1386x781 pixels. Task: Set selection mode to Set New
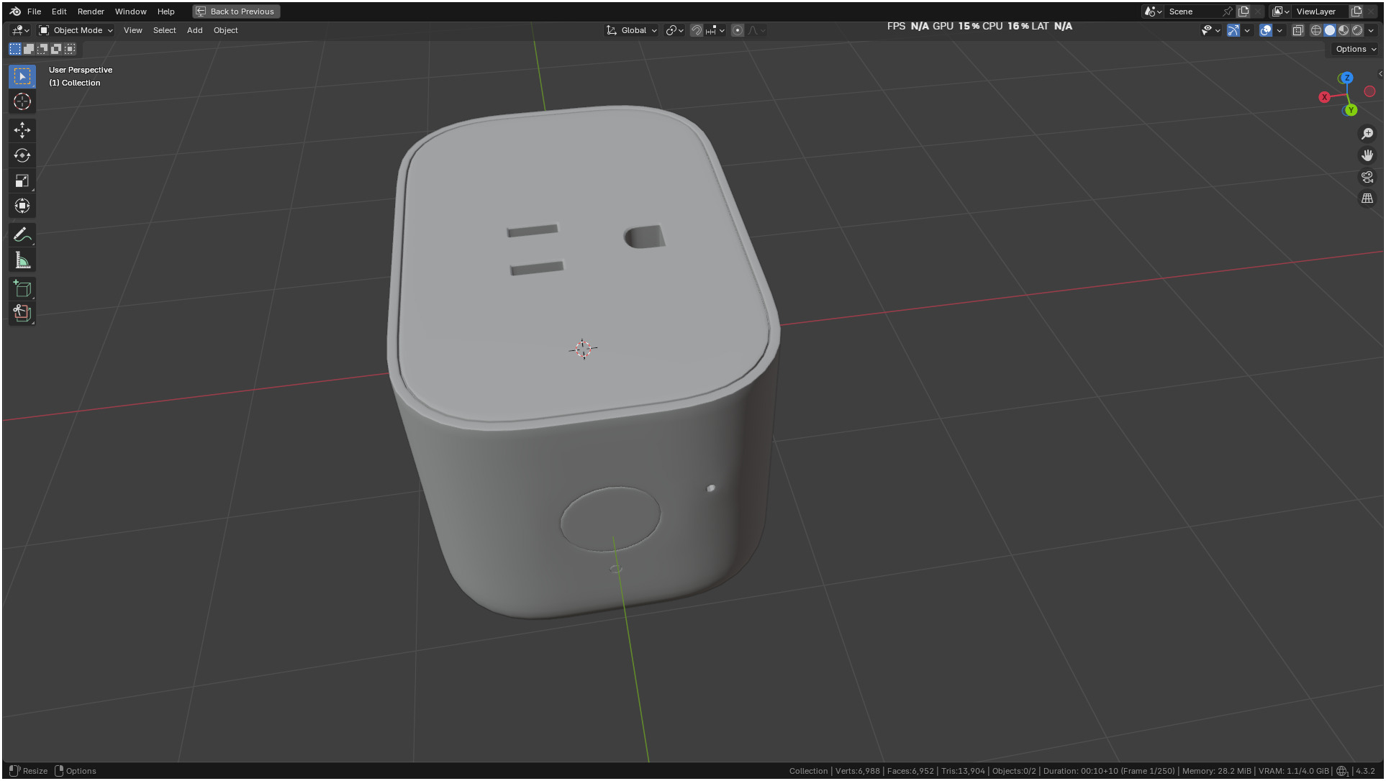click(x=15, y=49)
